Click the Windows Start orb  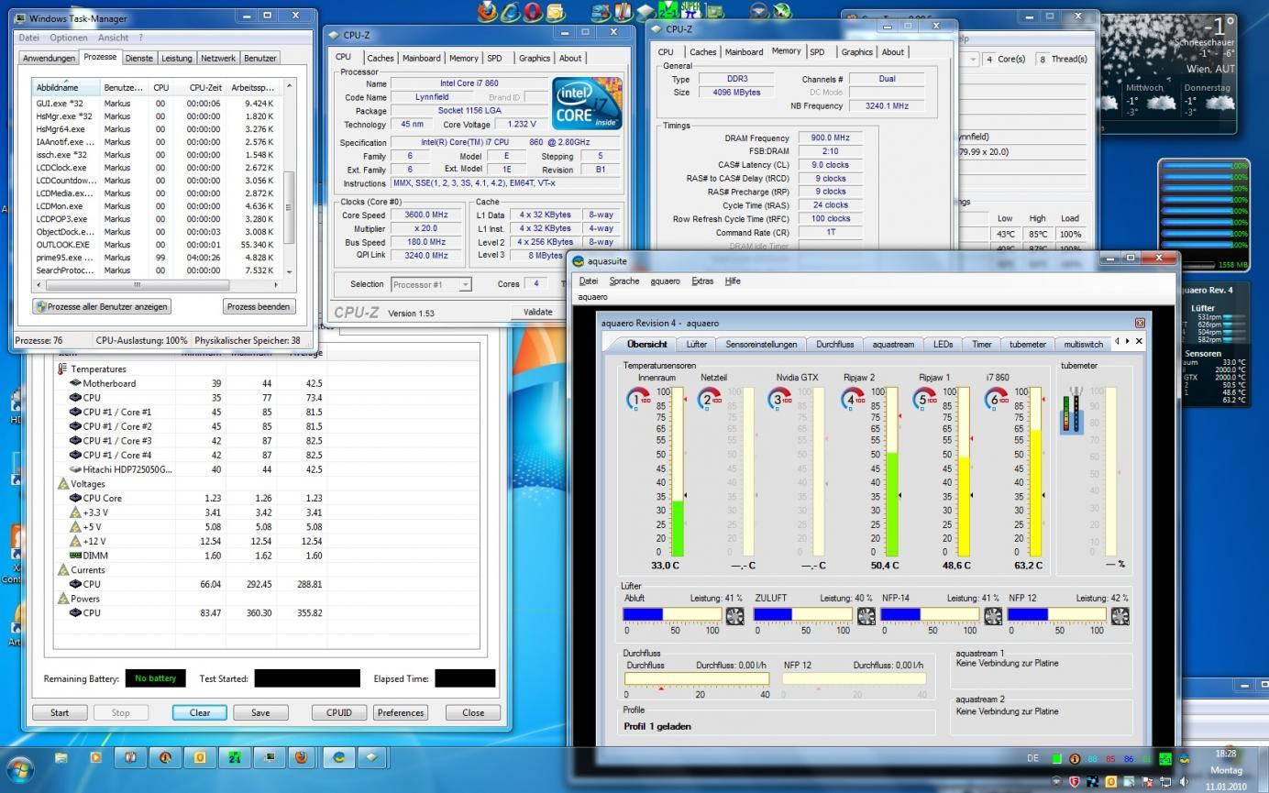click(x=21, y=769)
